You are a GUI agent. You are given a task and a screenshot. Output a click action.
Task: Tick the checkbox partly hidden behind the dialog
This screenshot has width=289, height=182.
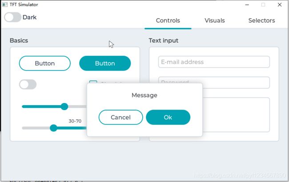(x=93, y=82)
